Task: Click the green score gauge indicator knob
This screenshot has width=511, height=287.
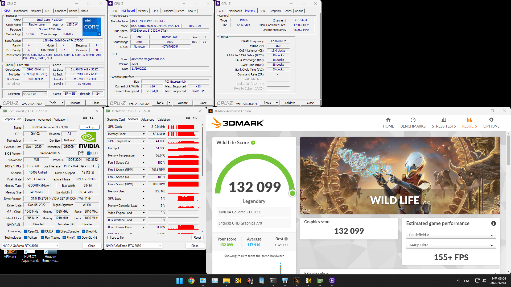Action: tap(292, 193)
